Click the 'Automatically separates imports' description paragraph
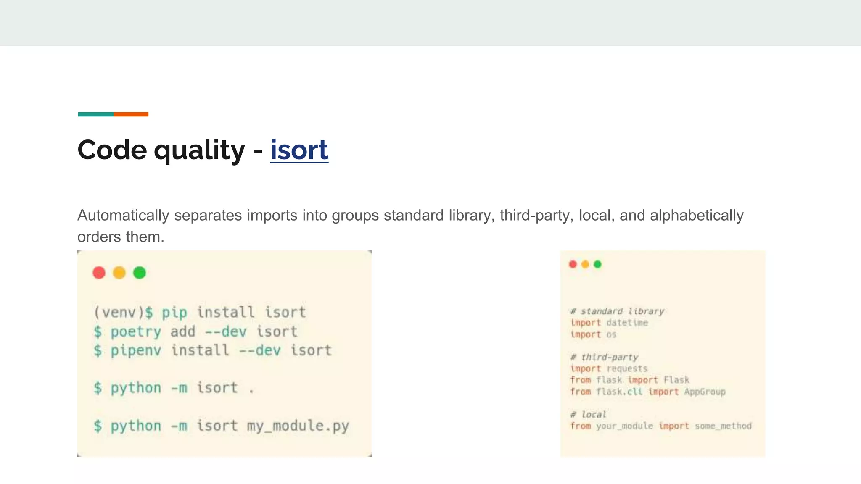The height and width of the screenshot is (484, 861). coord(410,216)
